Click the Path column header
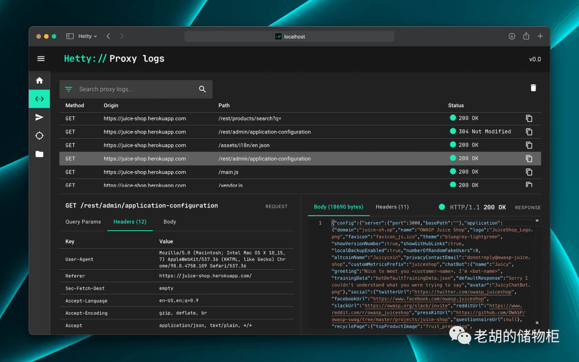Image resolution: width=579 pixels, height=362 pixels. pyautogui.click(x=224, y=105)
